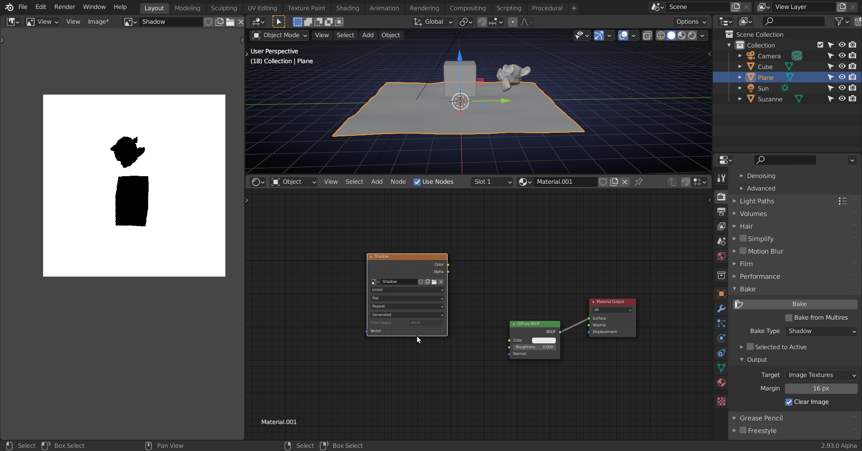
Task: Open the Bake Type Shadow dropdown
Action: (x=821, y=331)
